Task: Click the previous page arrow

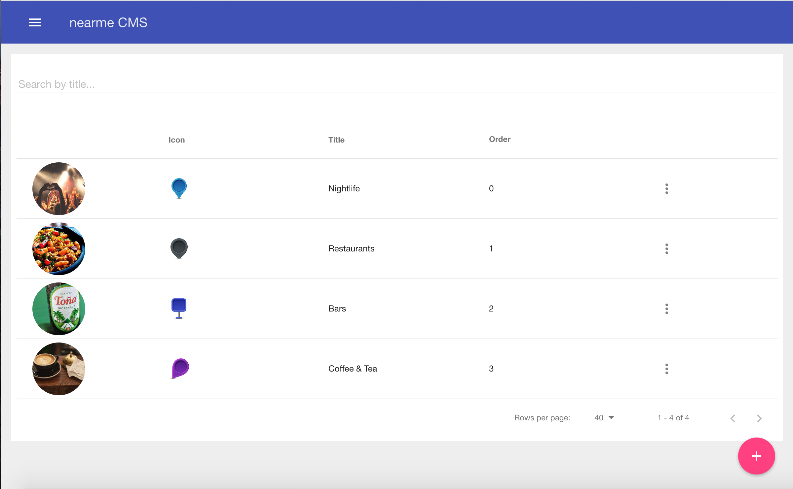Action: click(x=733, y=418)
